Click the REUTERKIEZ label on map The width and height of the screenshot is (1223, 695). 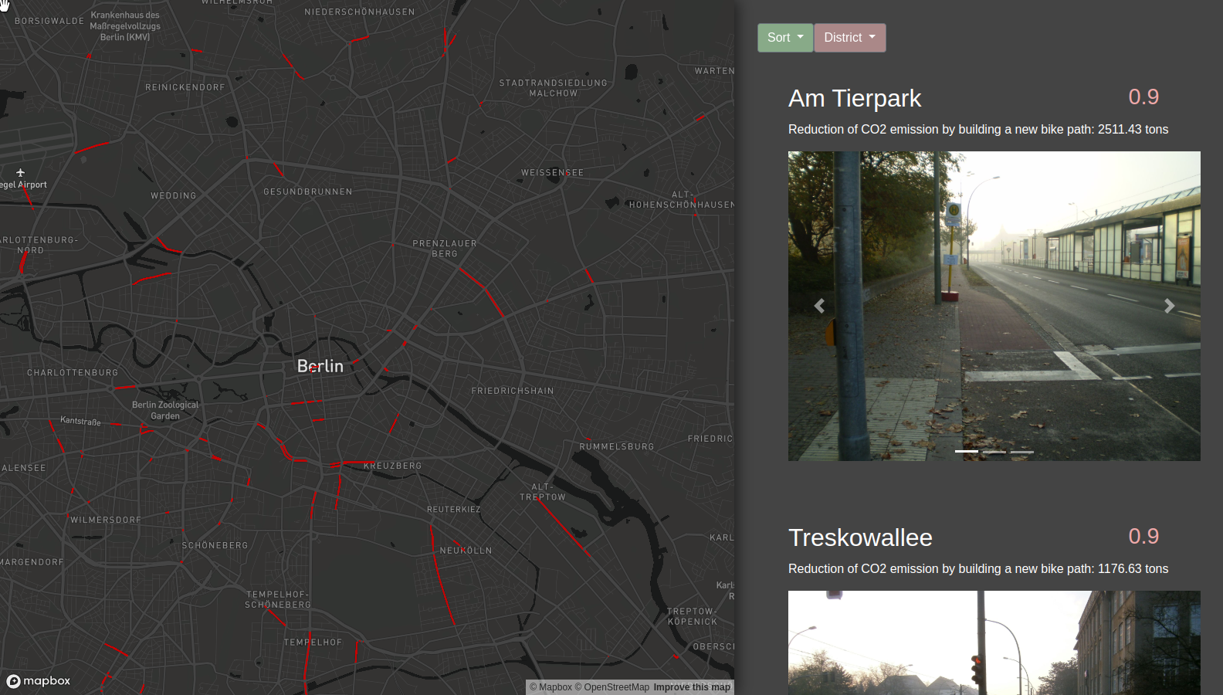point(454,510)
